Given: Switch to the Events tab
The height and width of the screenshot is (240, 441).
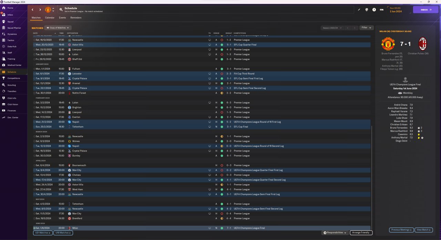Looking at the screenshot, I should tap(62, 18).
